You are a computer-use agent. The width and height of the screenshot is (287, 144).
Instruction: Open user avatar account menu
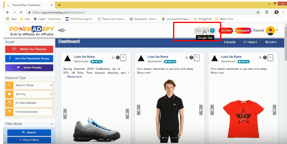pos(272,30)
